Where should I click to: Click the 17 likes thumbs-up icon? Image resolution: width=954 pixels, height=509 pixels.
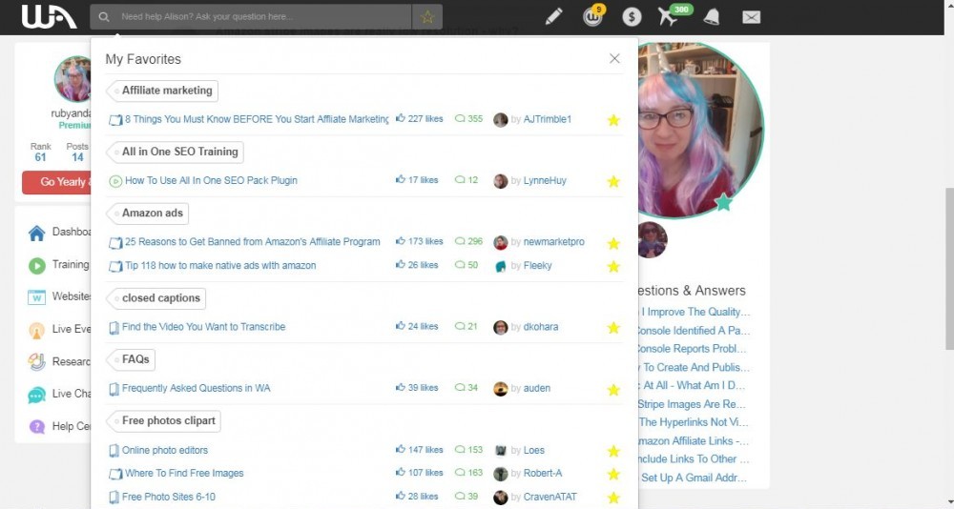pyautogui.click(x=401, y=180)
